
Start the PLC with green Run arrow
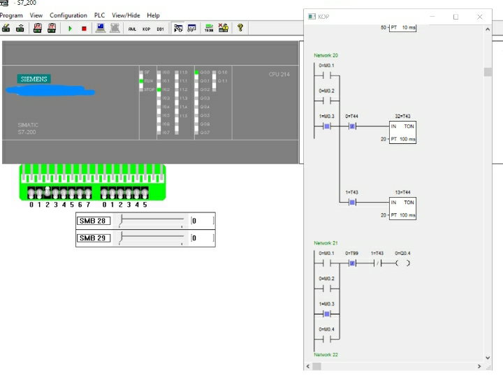(x=70, y=29)
